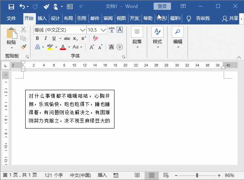Click the 登录 sign-in button
Screen dimensions: 244x180
[162, 6]
